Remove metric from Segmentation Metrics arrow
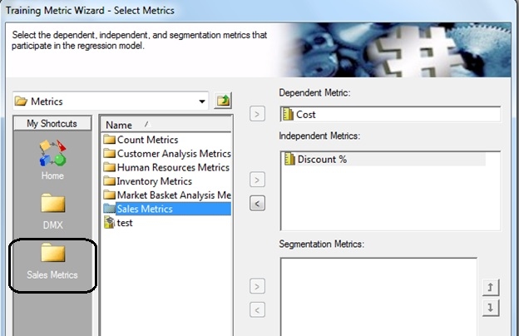The image size is (519, 336). tap(257, 310)
